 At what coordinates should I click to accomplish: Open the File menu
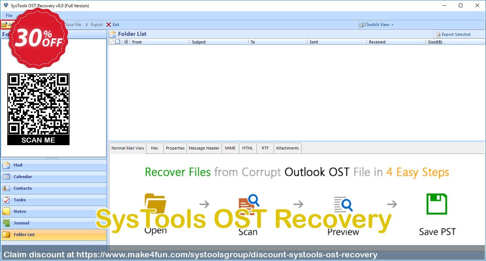click(x=9, y=16)
